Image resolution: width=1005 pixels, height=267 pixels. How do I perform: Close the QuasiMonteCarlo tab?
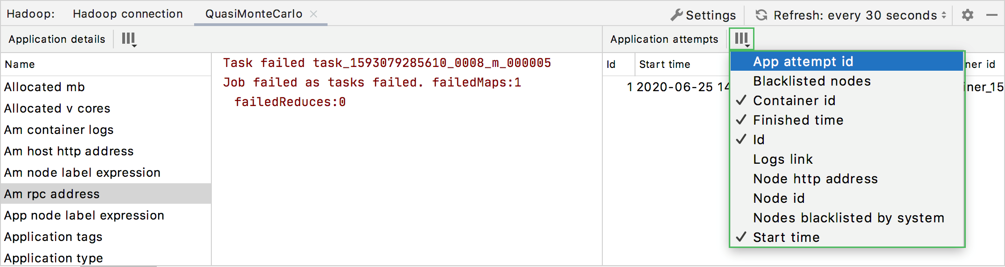314,14
